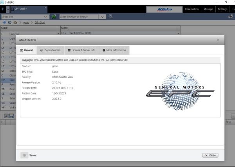Select the LB make row
Image resolution: width=235 pixels, height=167 pixels.
pos(8,43)
